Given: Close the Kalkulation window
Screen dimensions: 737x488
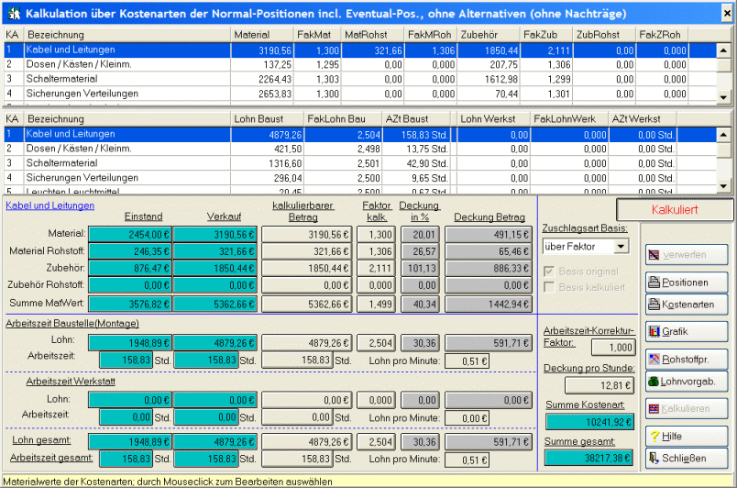Looking at the screenshot, I should click(727, 14).
